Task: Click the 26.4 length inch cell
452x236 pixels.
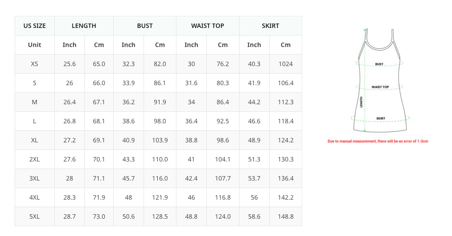Action: [x=69, y=102]
